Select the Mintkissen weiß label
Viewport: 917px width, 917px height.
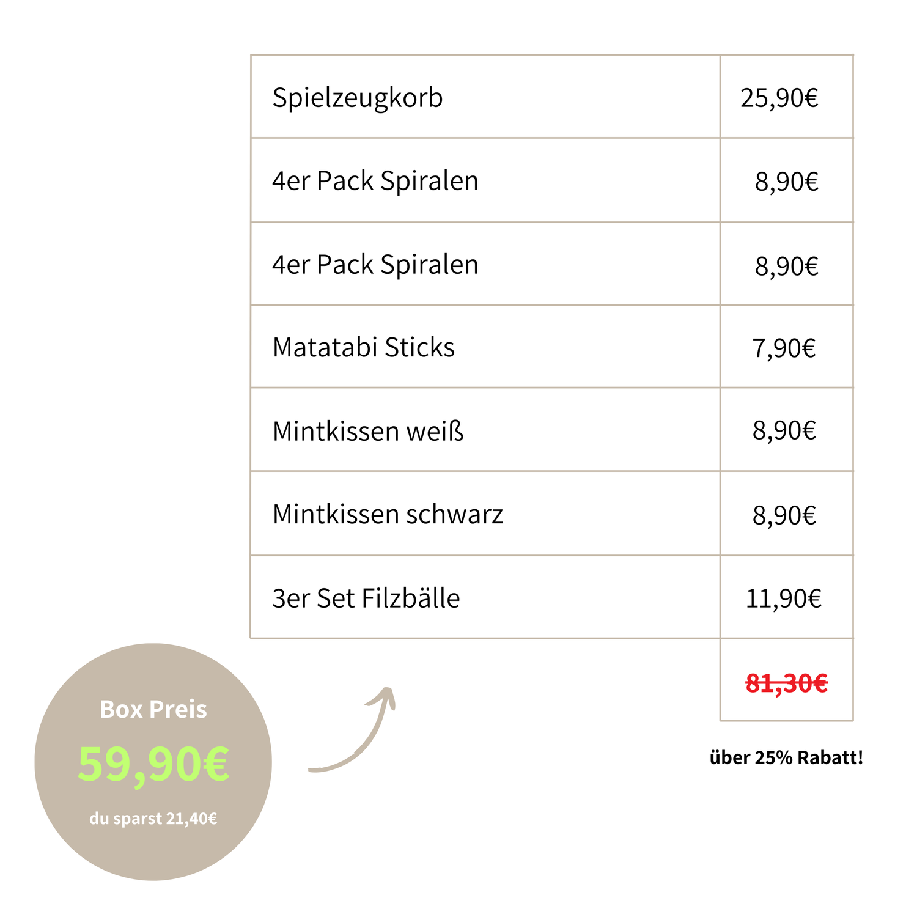pyautogui.click(x=368, y=431)
